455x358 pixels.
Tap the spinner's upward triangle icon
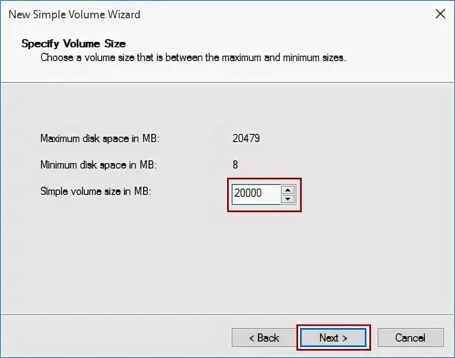click(x=288, y=190)
